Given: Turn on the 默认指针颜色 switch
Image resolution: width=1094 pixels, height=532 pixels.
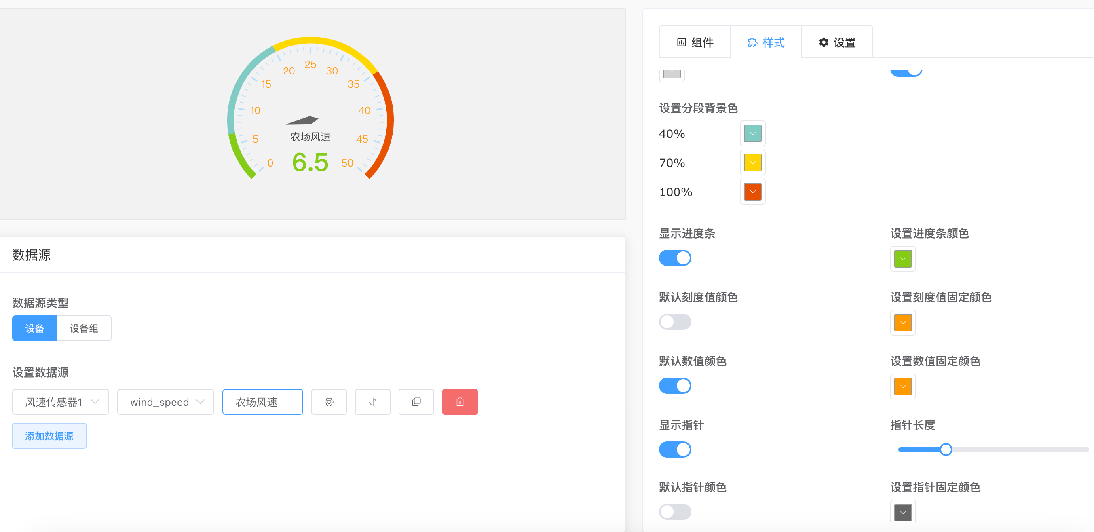Looking at the screenshot, I should coord(675,512).
